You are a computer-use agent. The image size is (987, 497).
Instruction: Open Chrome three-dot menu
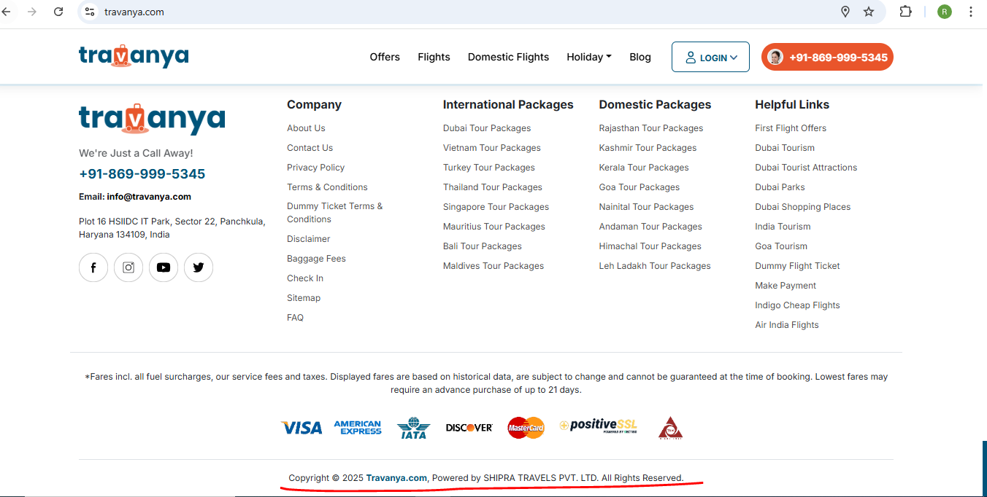click(971, 12)
